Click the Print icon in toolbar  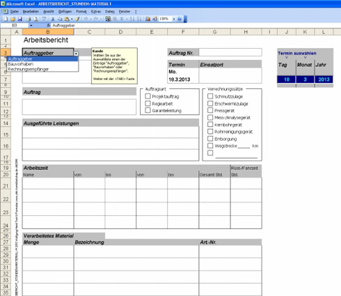[x=29, y=19]
